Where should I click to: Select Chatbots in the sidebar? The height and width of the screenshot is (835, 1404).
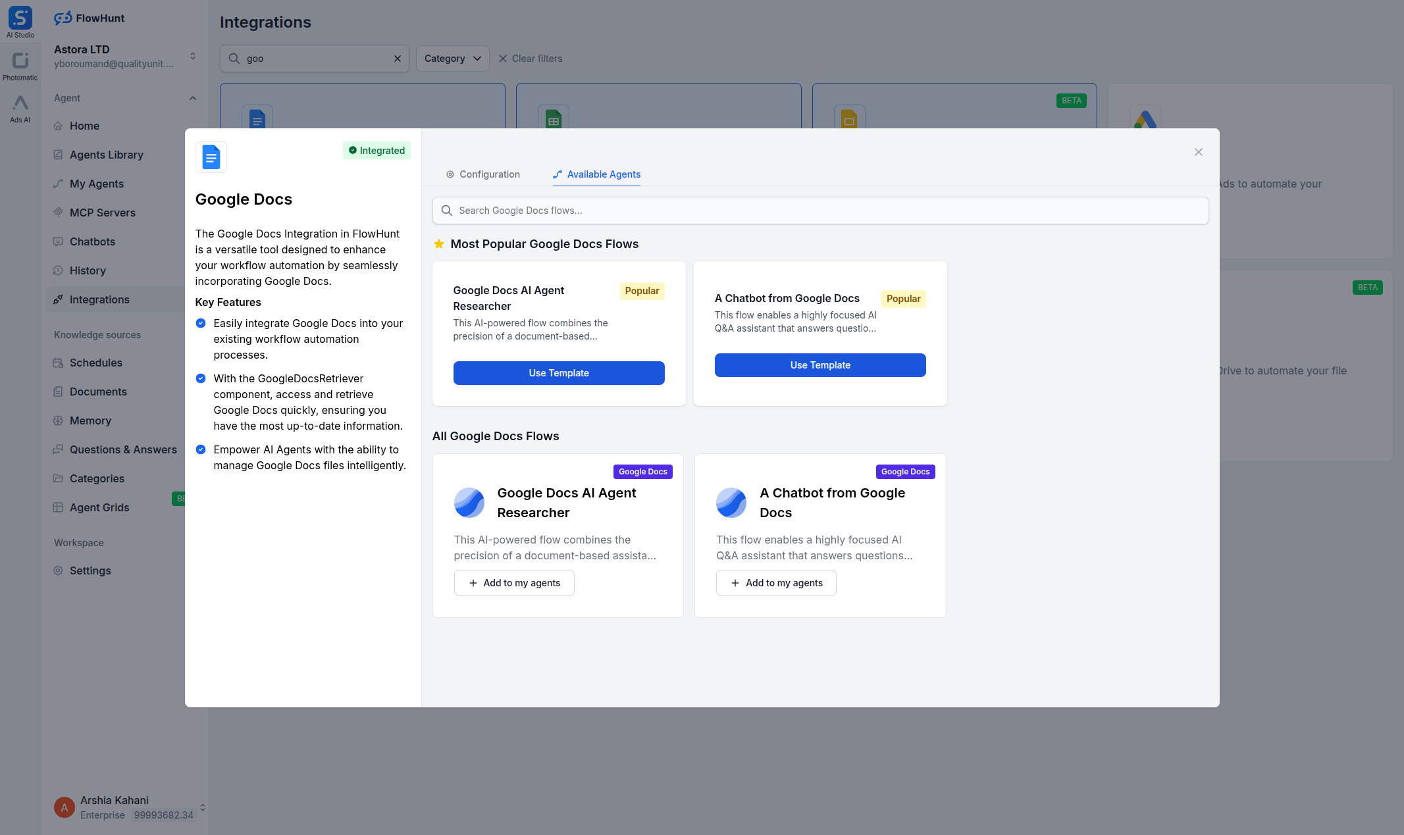[93, 241]
